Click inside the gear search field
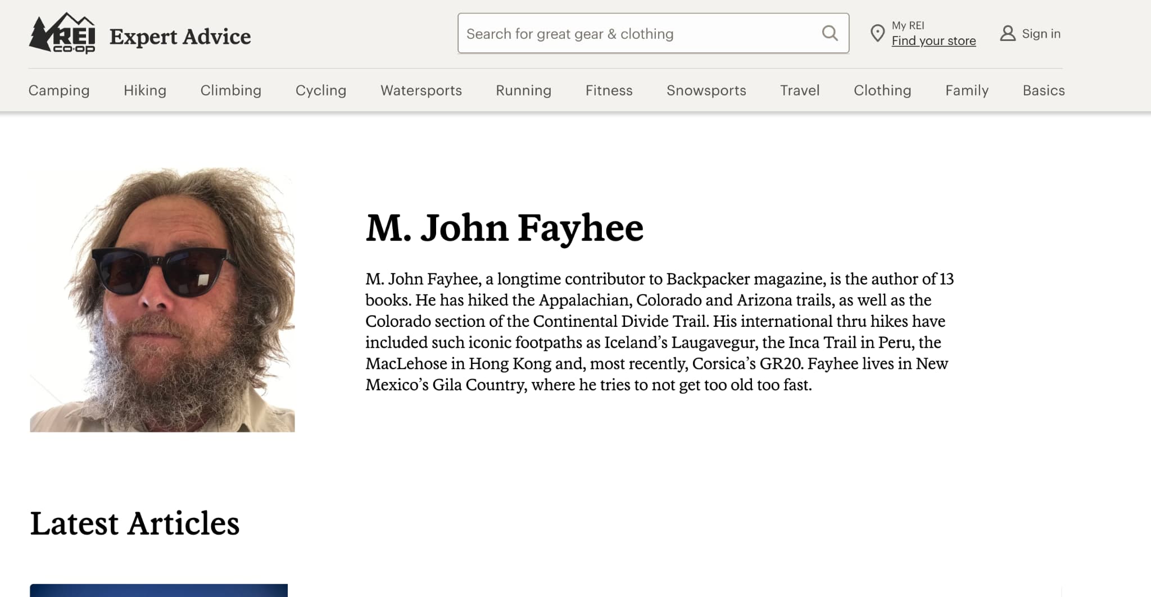Screen dimensions: 1151x597 coord(618,34)
